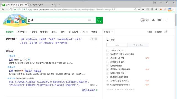This screenshot has width=177, height=99.
Task: Open the 영어사전 heading link
Action: [x=11, y=67]
